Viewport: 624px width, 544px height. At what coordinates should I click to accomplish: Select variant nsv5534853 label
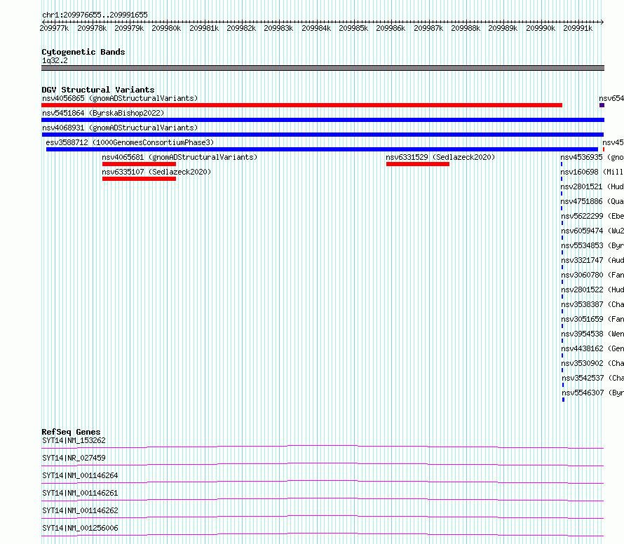pos(592,245)
